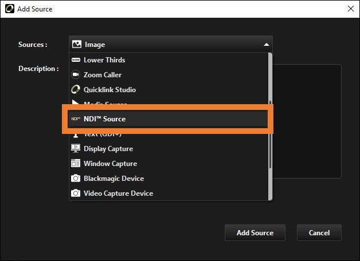
Task: Select Zoom Caller source option
Action: (169, 75)
